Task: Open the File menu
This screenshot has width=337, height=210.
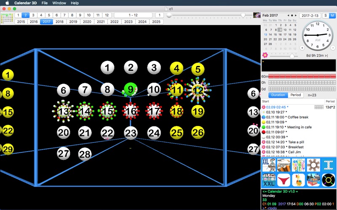Action: point(45,3)
